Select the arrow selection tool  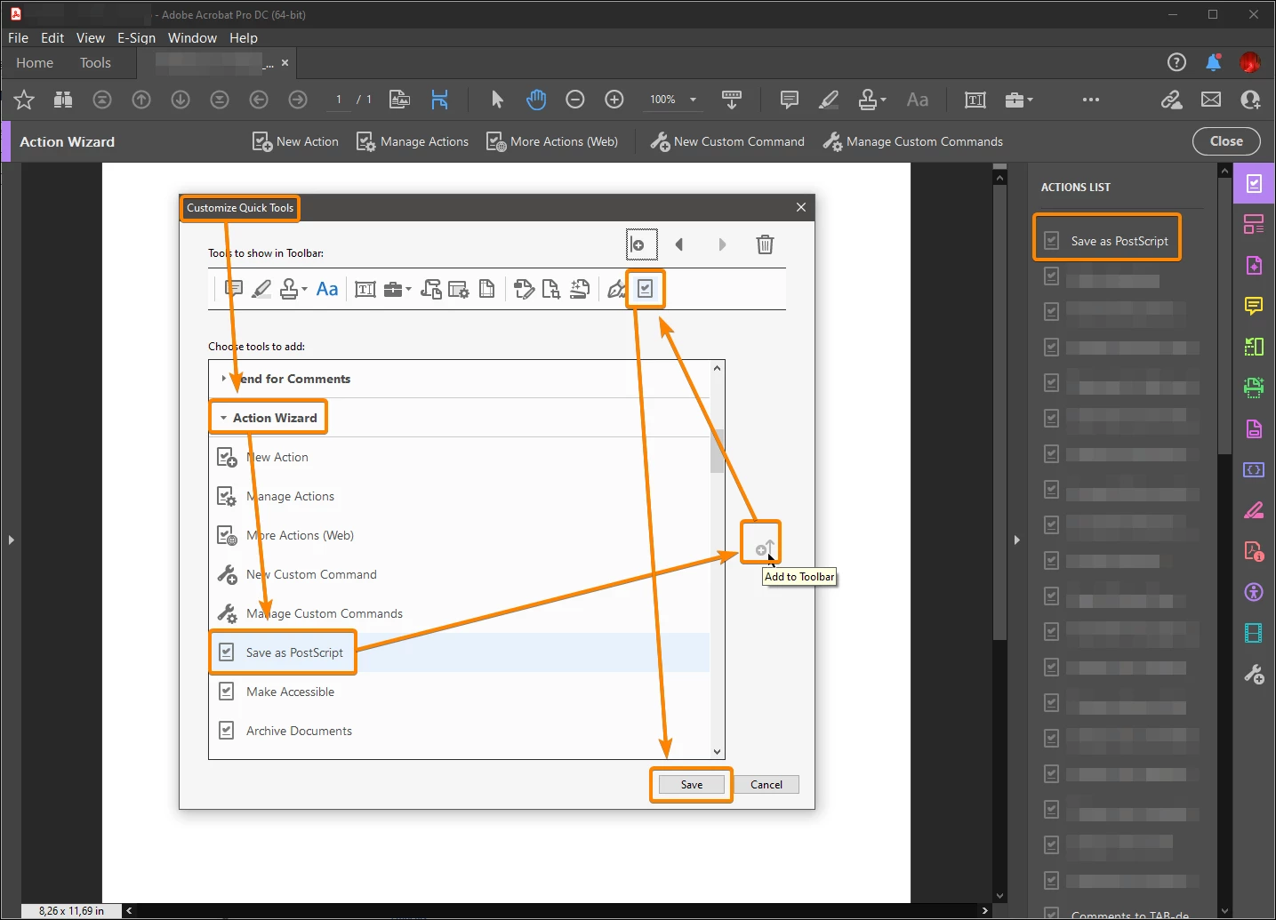click(497, 100)
